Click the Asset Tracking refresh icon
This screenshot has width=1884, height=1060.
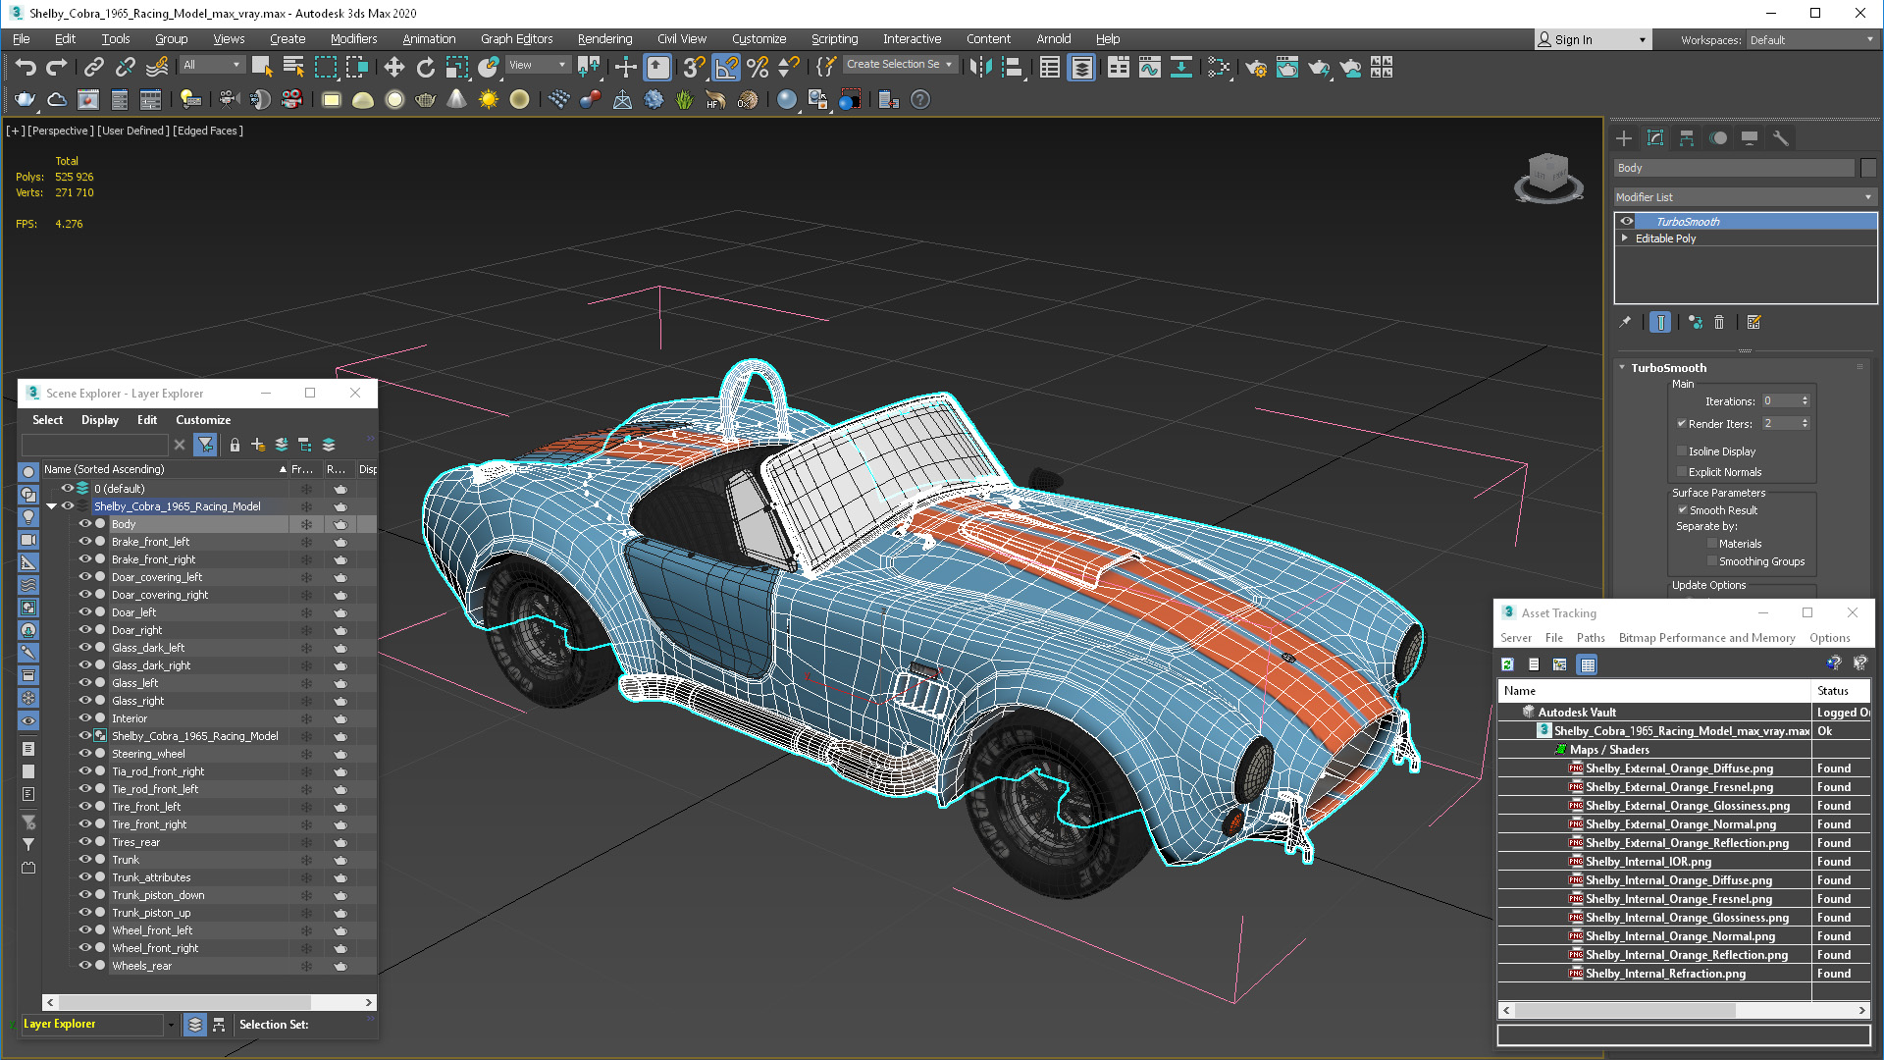[x=1508, y=664]
